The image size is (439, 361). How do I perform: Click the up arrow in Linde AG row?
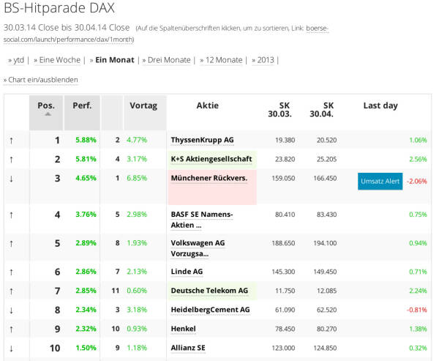pyautogui.click(x=11, y=272)
